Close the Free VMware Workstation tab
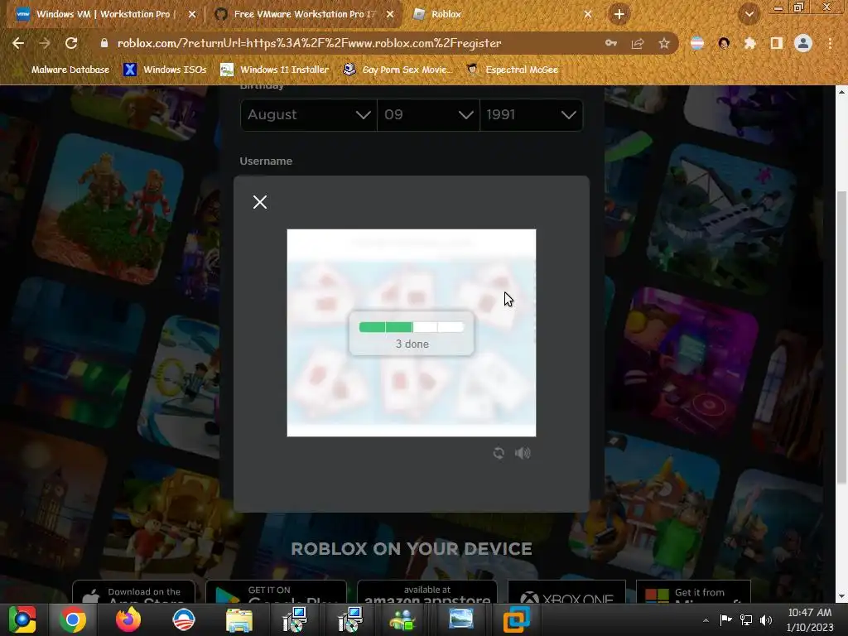This screenshot has width=848, height=636. click(x=390, y=14)
